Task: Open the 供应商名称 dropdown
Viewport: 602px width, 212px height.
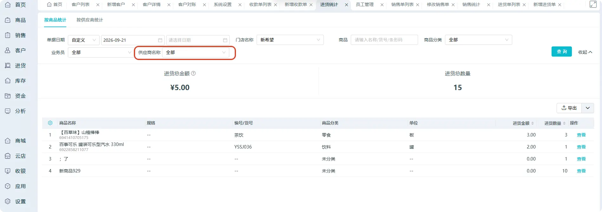Action: [196, 52]
